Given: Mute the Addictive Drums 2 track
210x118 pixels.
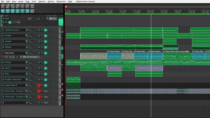Looking at the screenshot, I should (39, 30).
